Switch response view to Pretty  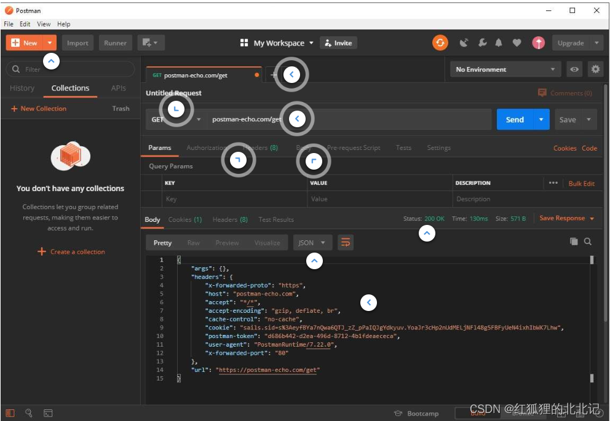[x=162, y=243]
